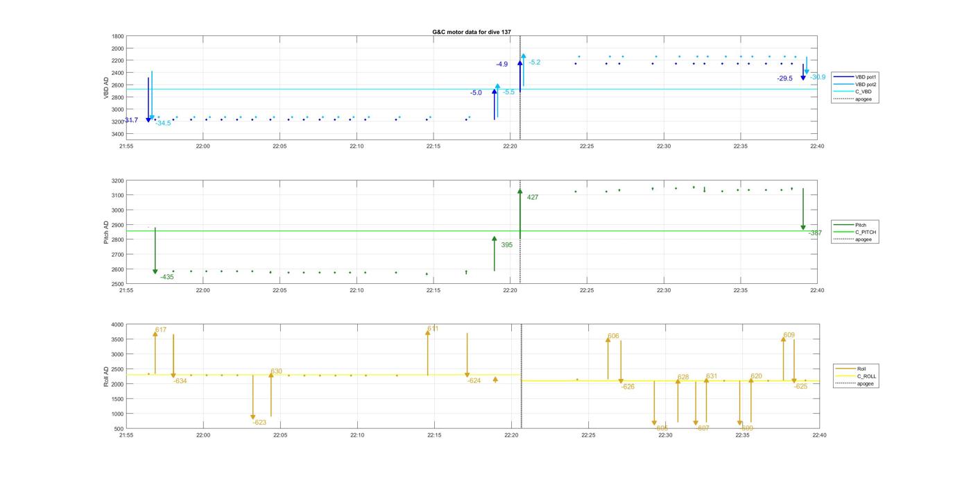Click the "-387" pitch data label

(x=815, y=233)
